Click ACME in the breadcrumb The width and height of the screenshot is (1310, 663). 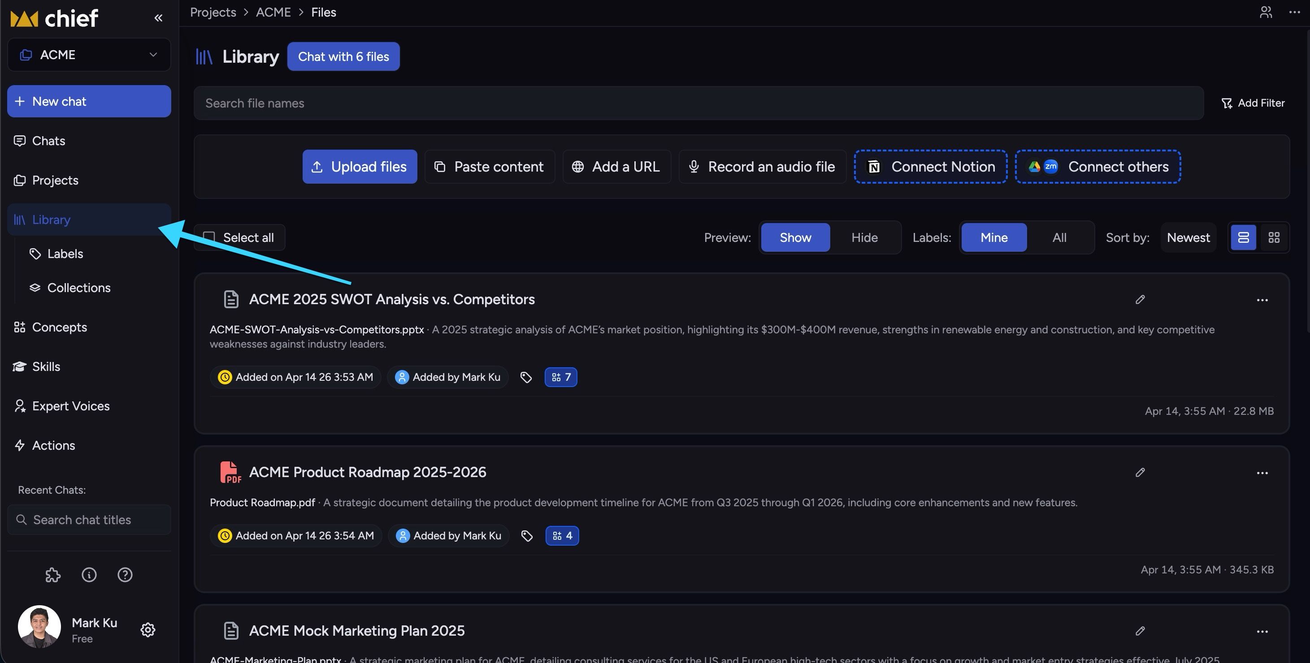point(273,12)
